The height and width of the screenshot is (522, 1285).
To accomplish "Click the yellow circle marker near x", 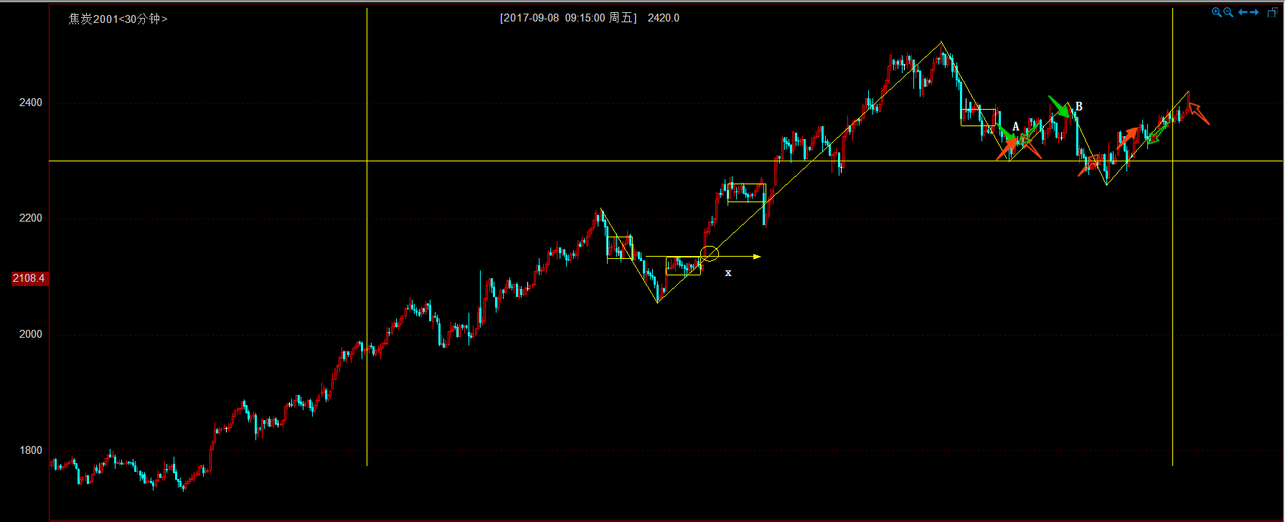I will 709,253.
